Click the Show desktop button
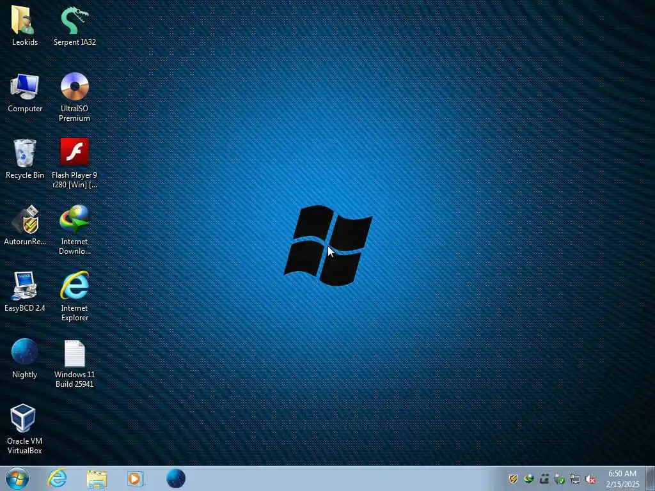The height and width of the screenshot is (491, 655). click(x=650, y=478)
